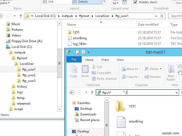Screen dimensions: 182x136
Task: Expand the Layout gallery more arrow
Action: pos(104,2)
